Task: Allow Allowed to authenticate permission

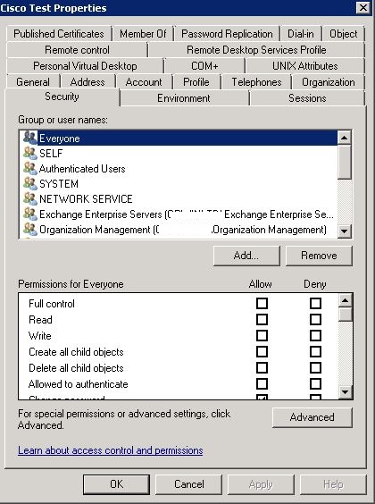Action: (x=262, y=383)
